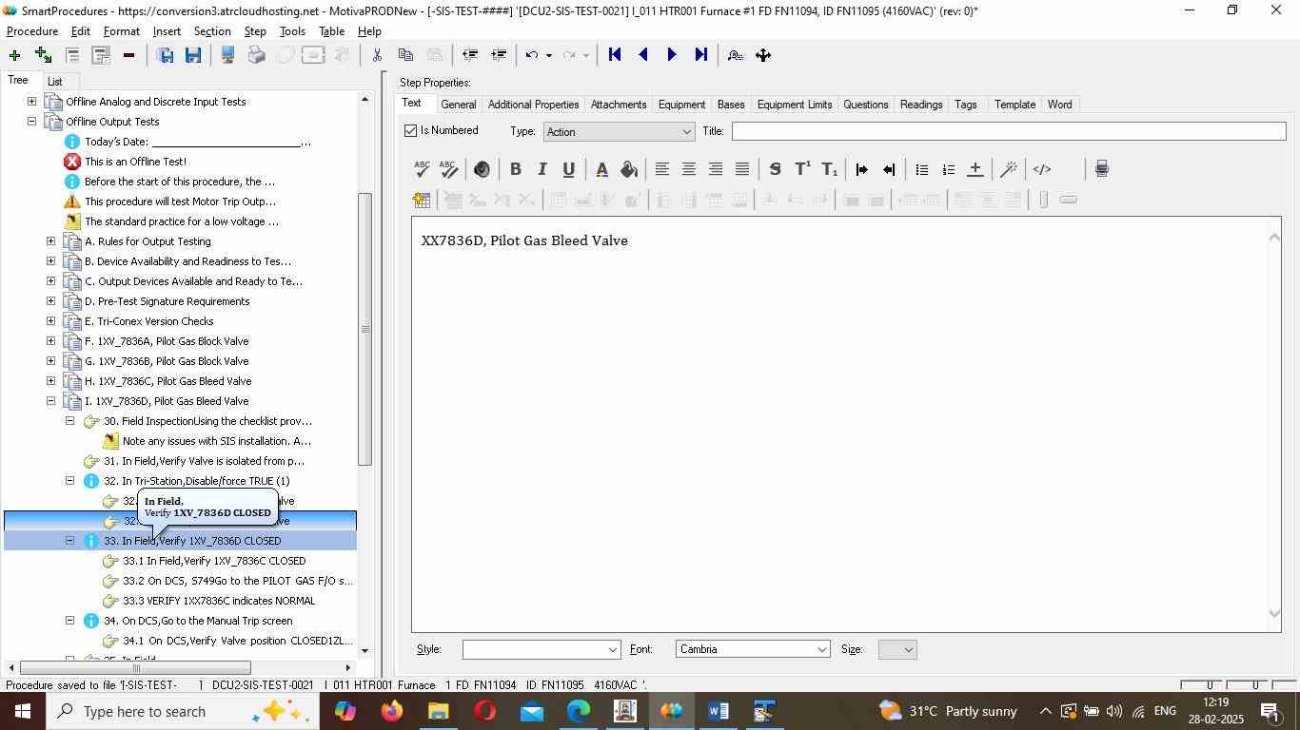Click the copy icon in main toolbar
1300x730 pixels.
click(405, 55)
